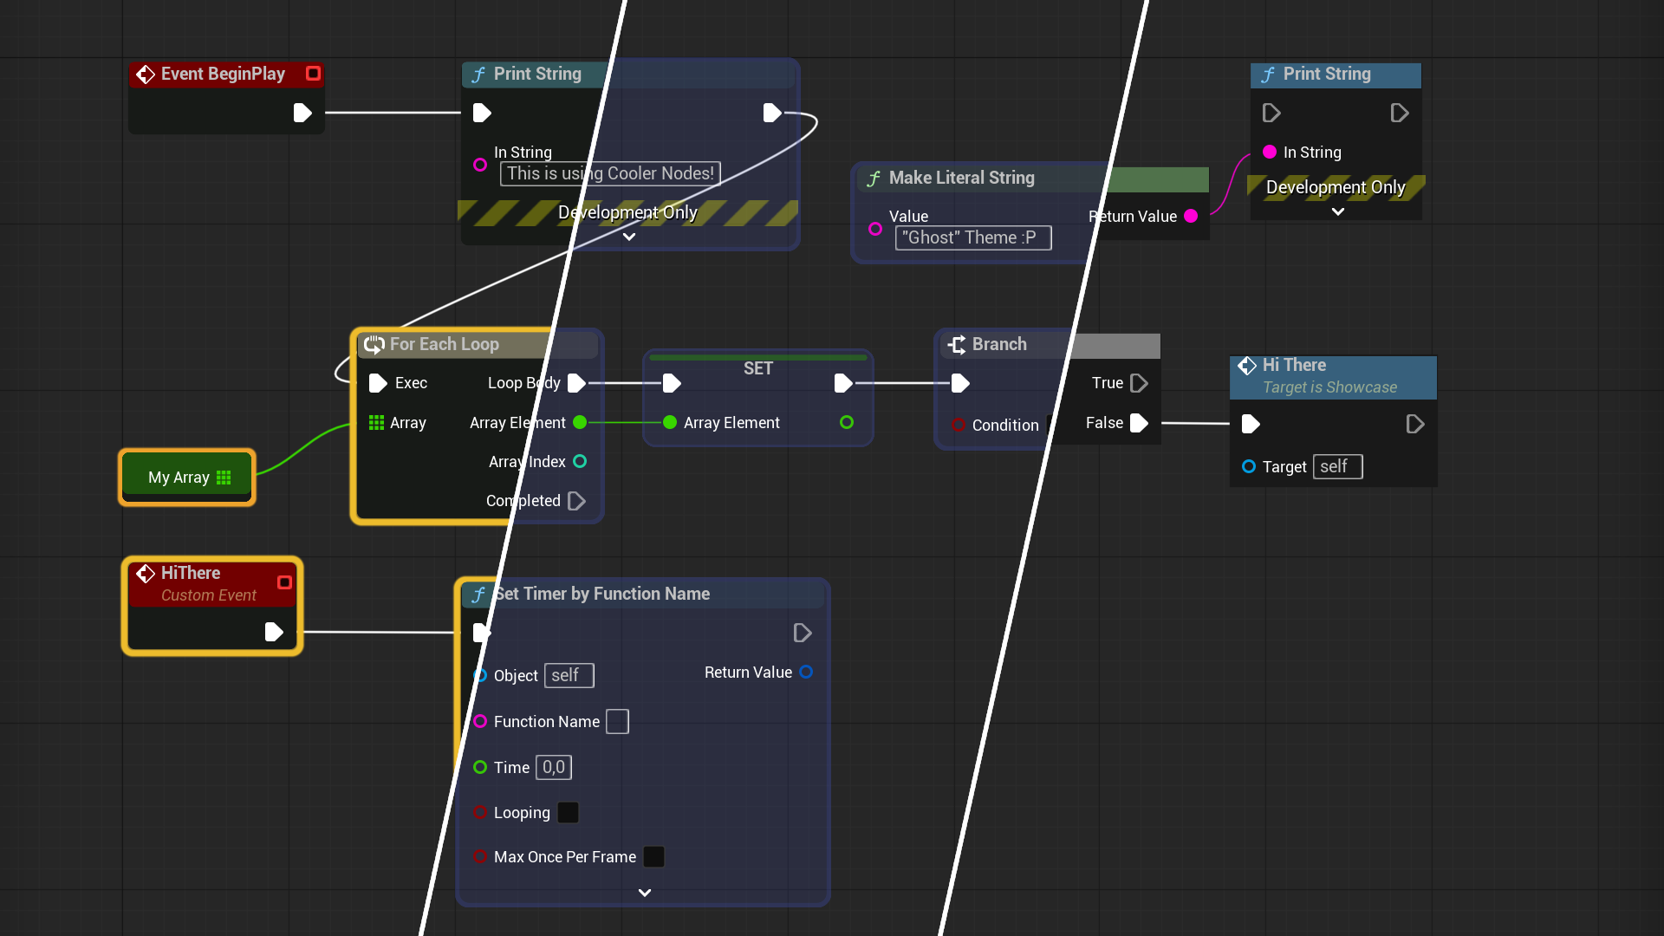This screenshot has height=936, width=1664.
Task: Click the Hi There output exec pin
Action: click(1415, 424)
